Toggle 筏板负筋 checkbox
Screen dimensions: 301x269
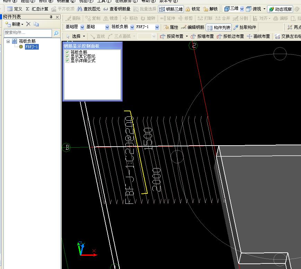tap(67, 52)
